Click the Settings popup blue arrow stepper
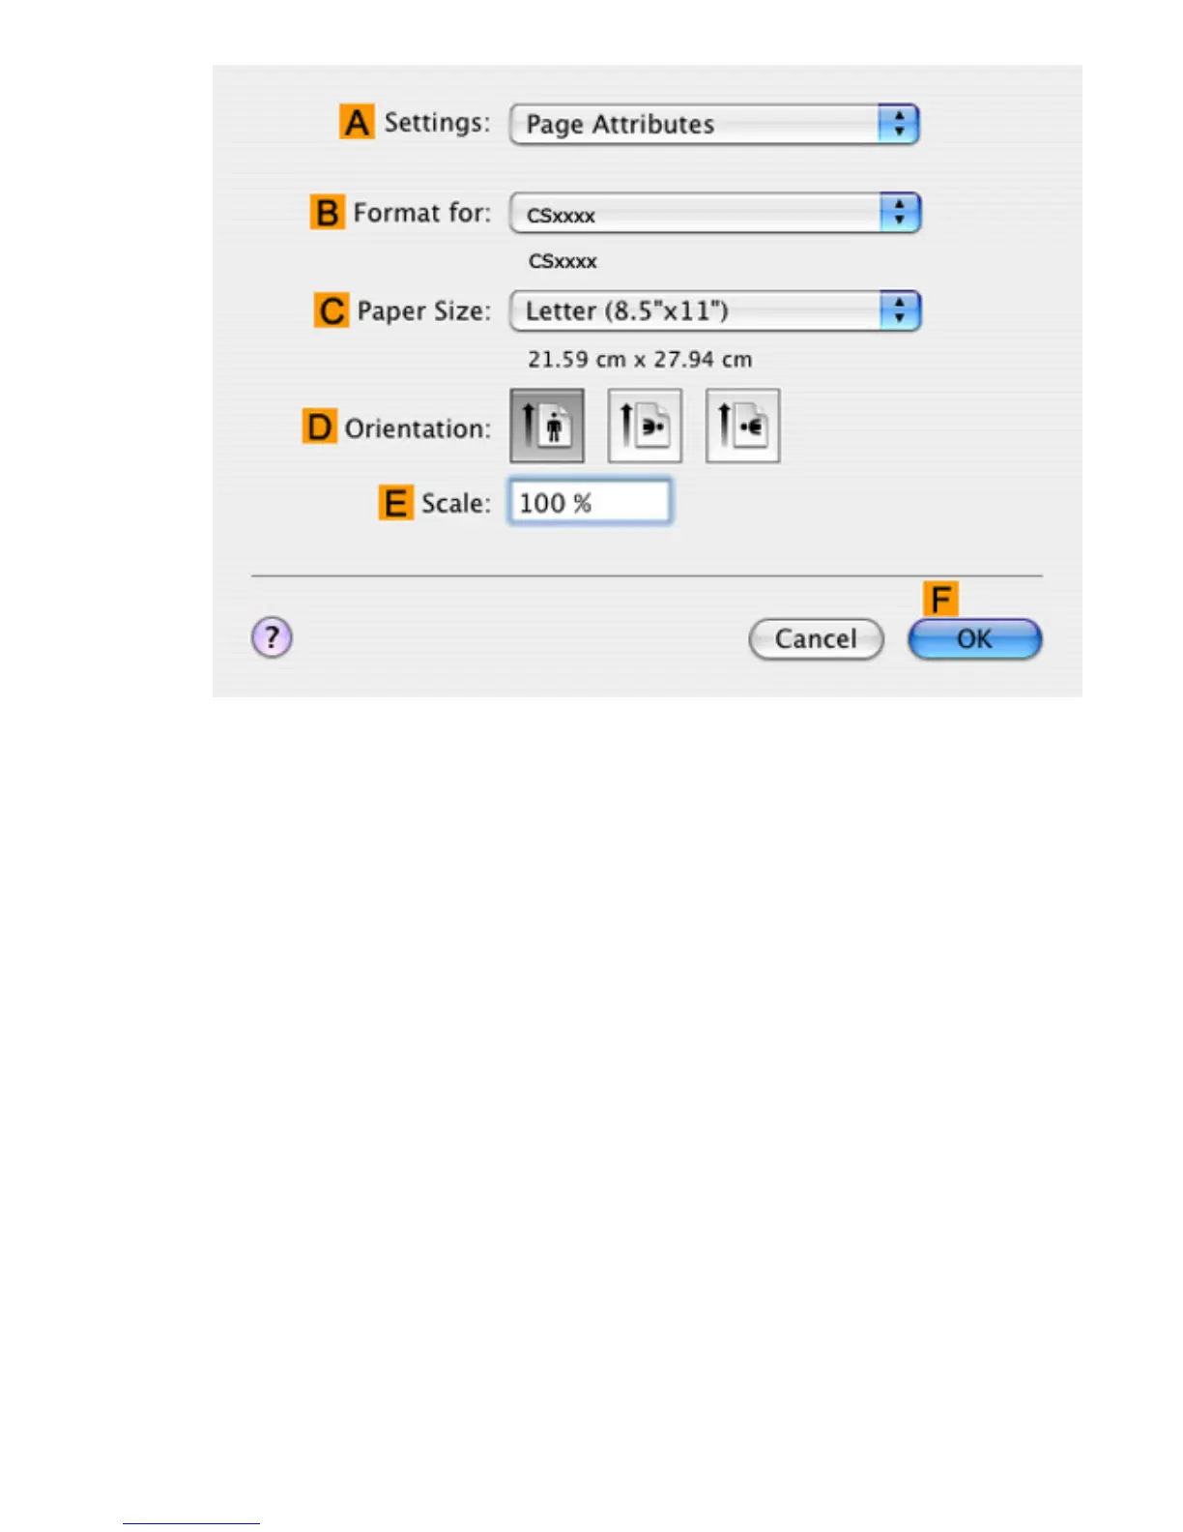 [x=899, y=124]
